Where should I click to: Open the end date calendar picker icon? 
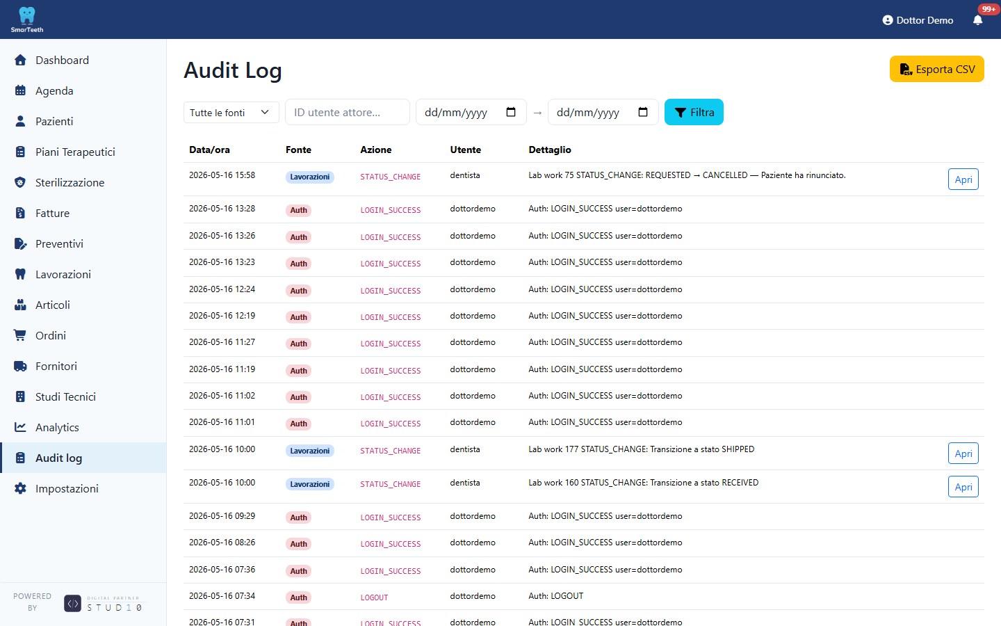[x=643, y=112]
